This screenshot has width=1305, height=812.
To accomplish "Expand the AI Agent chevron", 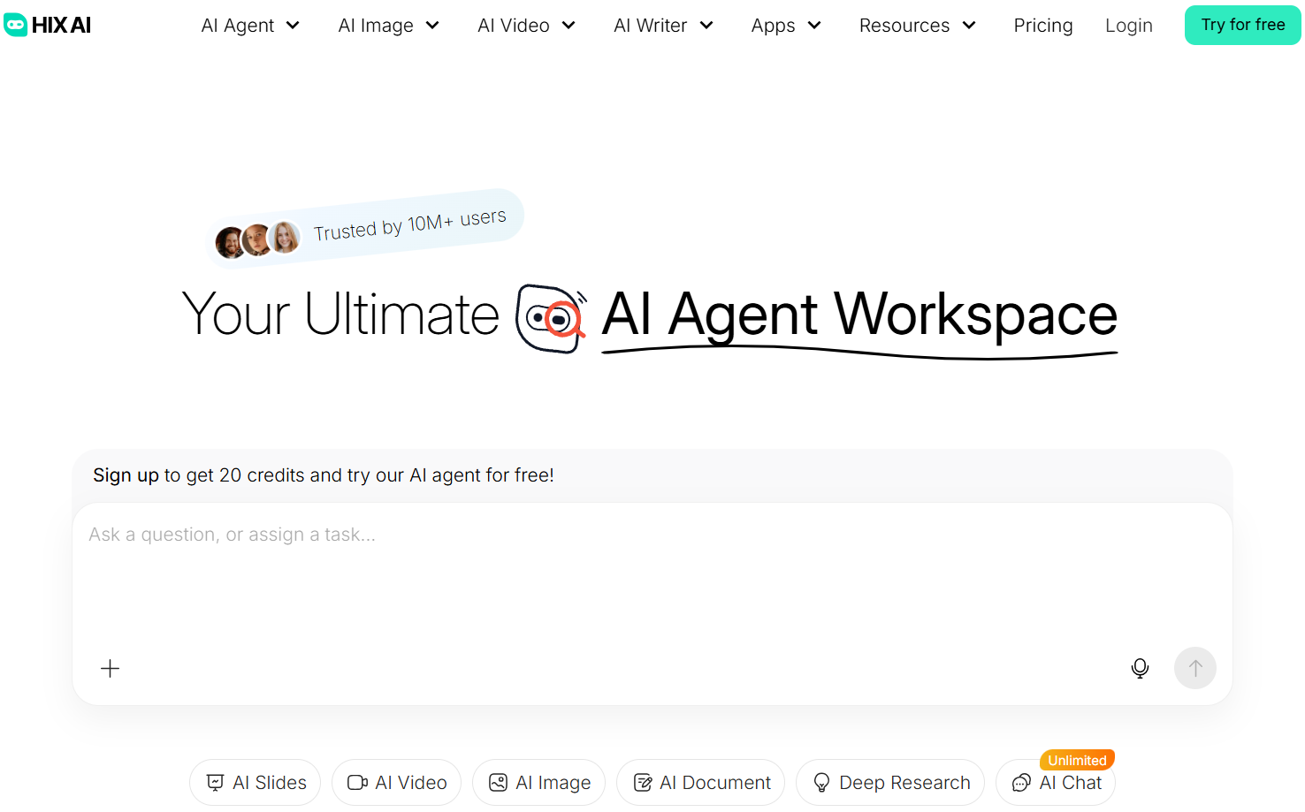I will click(x=293, y=26).
